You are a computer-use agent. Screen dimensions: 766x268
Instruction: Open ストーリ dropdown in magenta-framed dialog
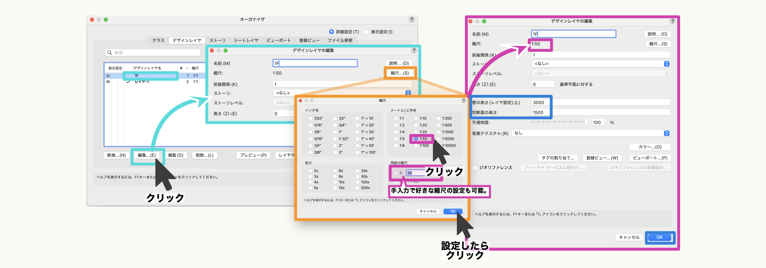click(667, 64)
